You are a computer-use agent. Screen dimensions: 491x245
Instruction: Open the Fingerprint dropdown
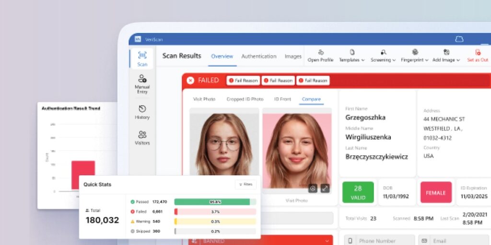tap(415, 56)
